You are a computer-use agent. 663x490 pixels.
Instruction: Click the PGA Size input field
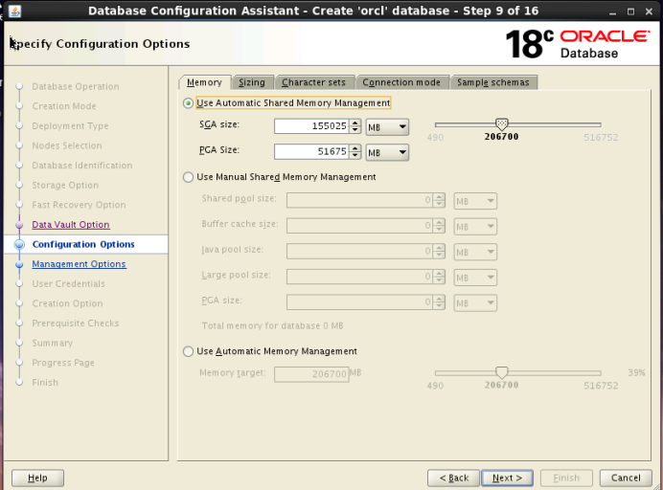coord(312,151)
